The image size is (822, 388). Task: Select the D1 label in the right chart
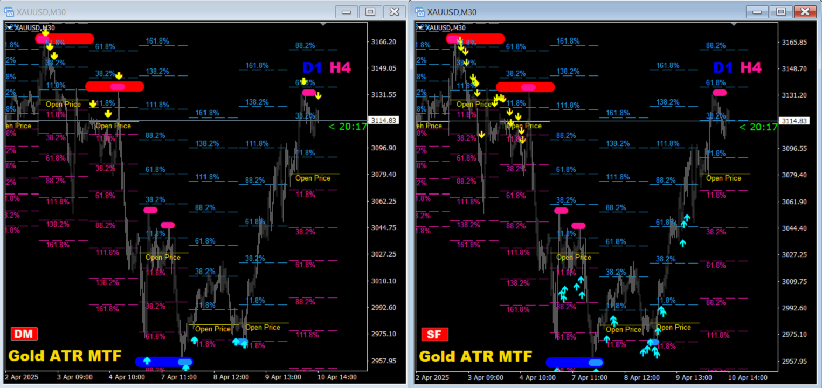(x=723, y=67)
